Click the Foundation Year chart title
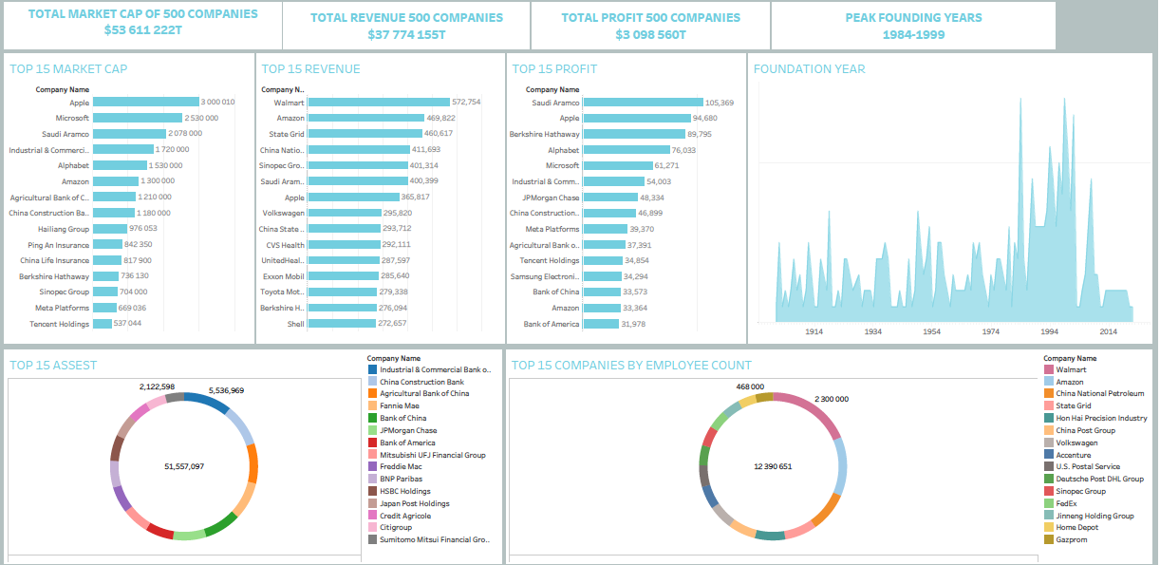This screenshot has width=1160, height=565. point(810,68)
